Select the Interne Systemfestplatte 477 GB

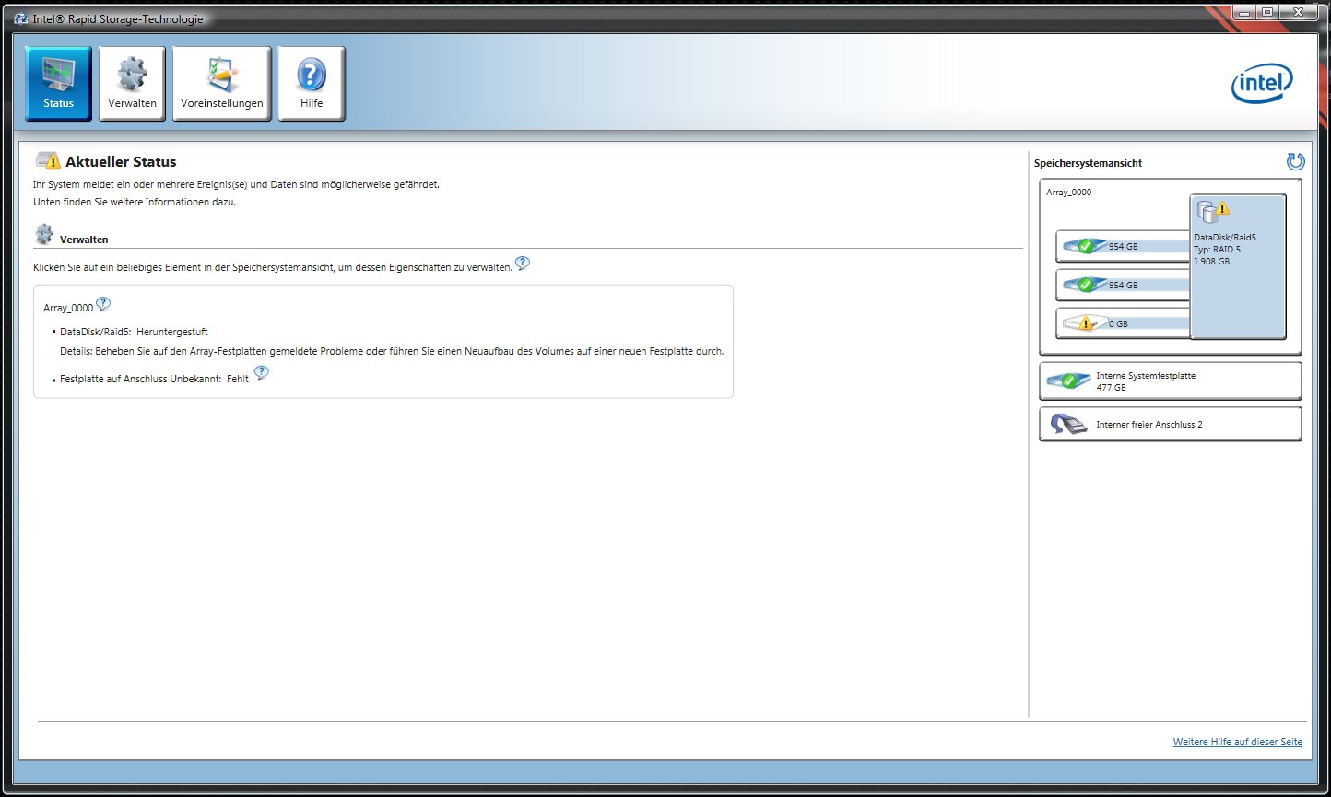[1171, 381]
